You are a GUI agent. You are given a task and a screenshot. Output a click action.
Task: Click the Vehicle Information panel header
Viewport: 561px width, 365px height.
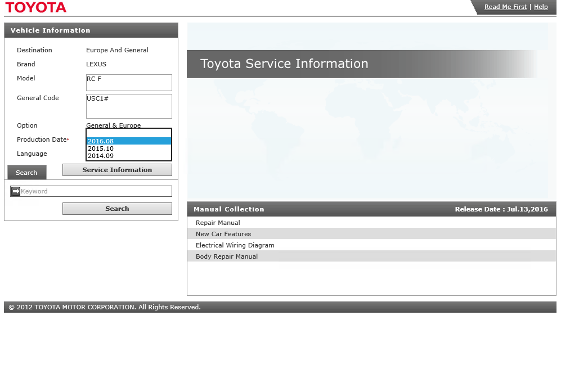(91, 30)
